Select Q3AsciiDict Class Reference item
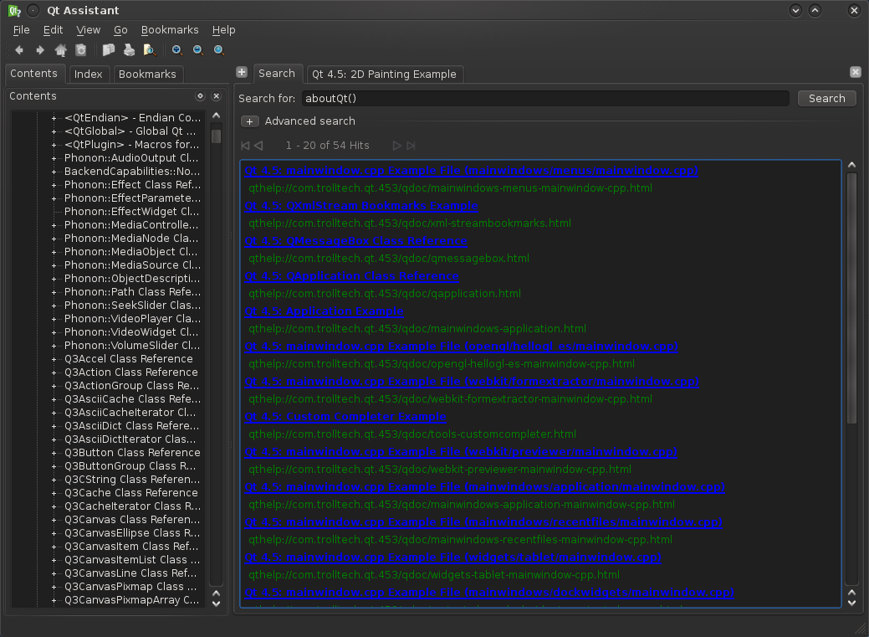The width and height of the screenshot is (869, 637). (x=131, y=426)
